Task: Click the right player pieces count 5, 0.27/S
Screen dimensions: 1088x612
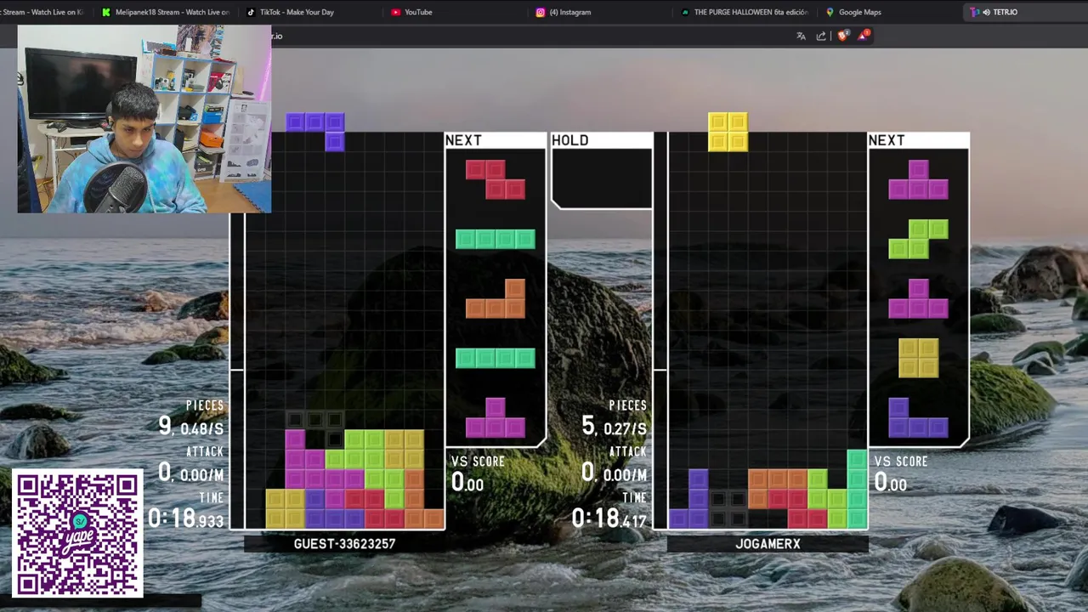Action: click(x=615, y=426)
